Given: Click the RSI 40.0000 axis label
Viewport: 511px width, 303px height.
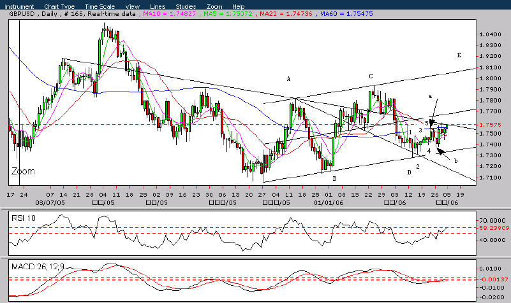Looking at the screenshot, I should point(493,239).
